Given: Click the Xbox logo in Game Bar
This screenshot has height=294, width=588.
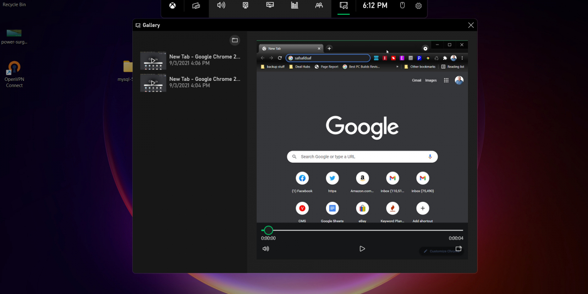Looking at the screenshot, I should point(172,6).
